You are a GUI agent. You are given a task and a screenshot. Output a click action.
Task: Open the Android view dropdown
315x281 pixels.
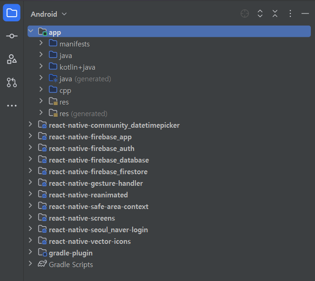tap(48, 14)
